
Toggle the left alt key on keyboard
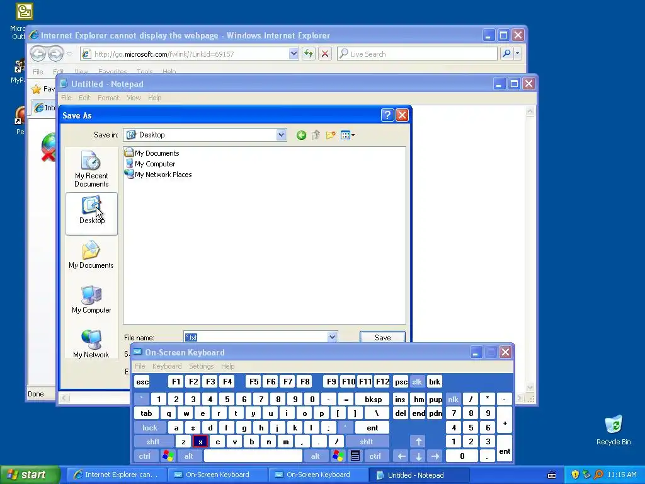[x=189, y=456]
